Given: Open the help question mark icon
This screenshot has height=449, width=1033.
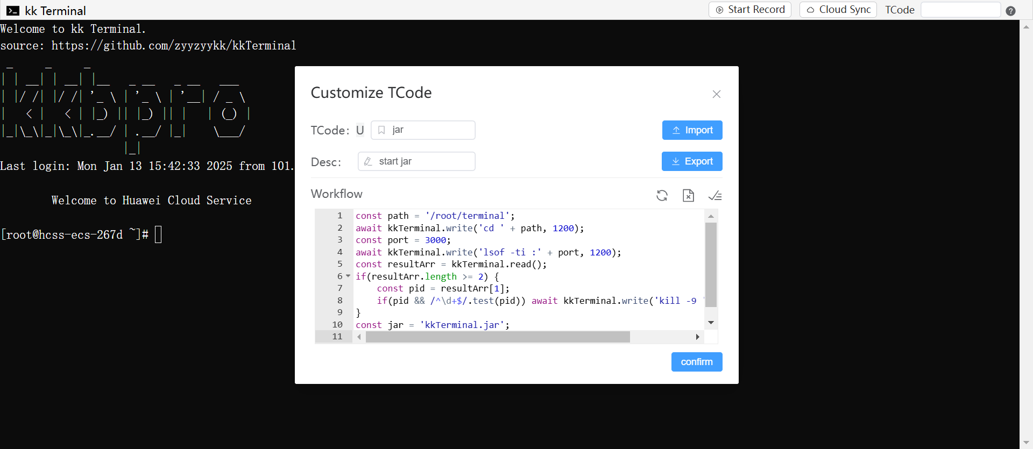Looking at the screenshot, I should (x=1010, y=11).
